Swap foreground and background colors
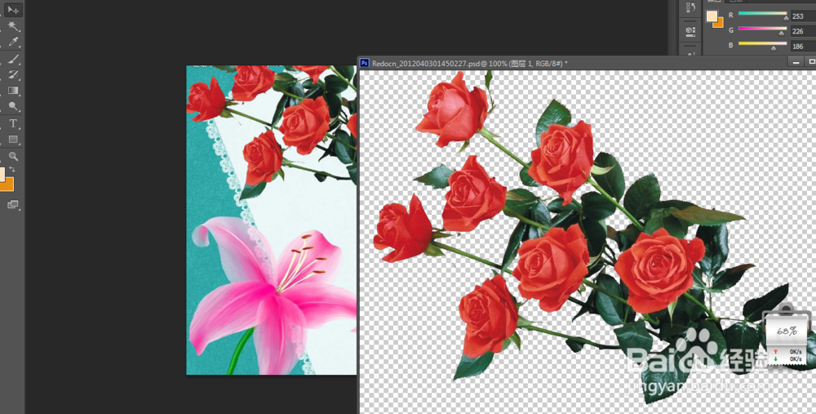 (12, 170)
